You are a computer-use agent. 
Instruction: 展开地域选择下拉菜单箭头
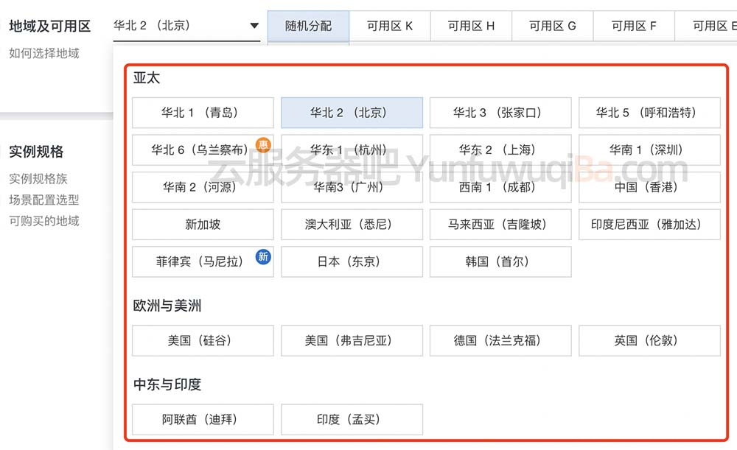click(254, 24)
